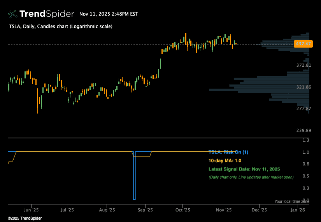Click the Latest Signal Date label
Screen dimensions: 321x222
244,169
